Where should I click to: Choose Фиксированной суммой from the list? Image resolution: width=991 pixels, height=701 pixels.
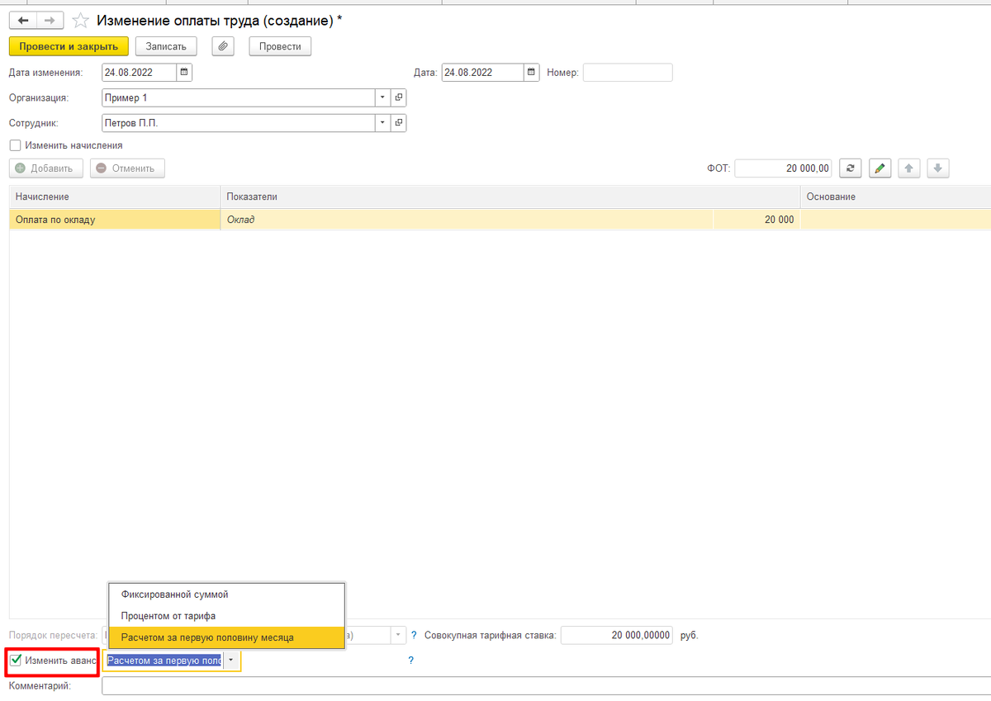point(227,594)
